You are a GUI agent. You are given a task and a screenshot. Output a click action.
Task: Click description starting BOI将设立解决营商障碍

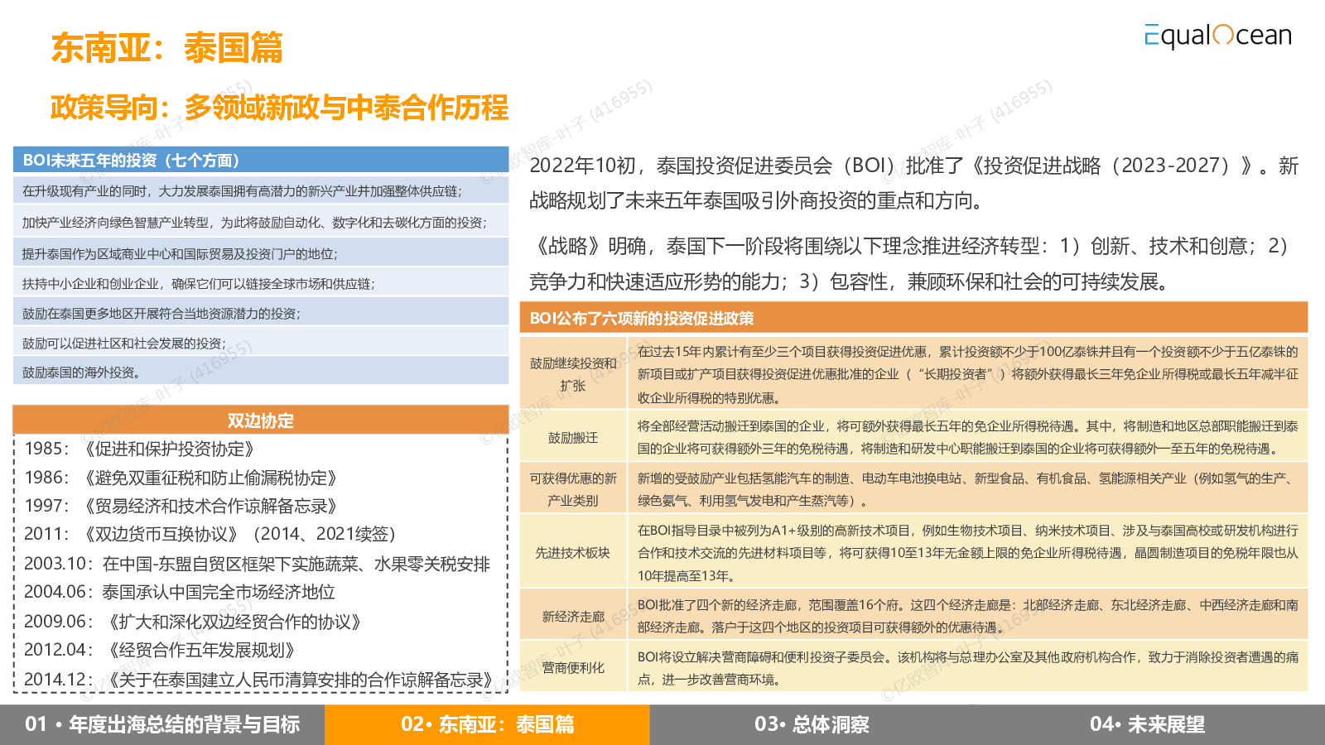968,667
